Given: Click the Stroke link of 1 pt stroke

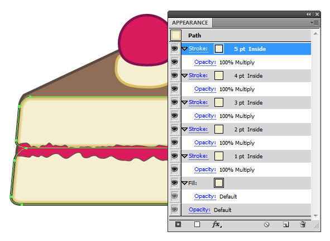Looking at the screenshot, I should 198,156.
